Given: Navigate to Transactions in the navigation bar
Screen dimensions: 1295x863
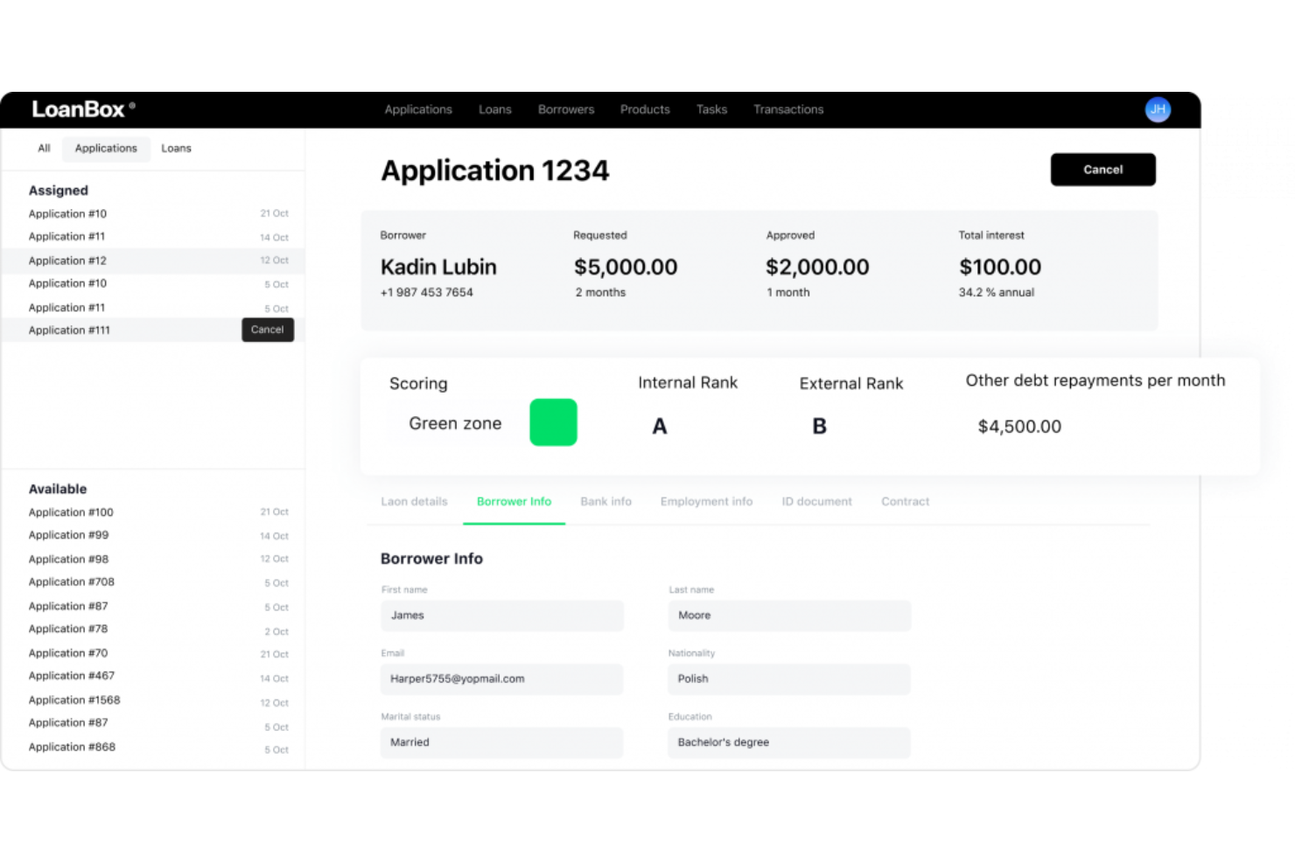Looking at the screenshot, I should (787, 109).
